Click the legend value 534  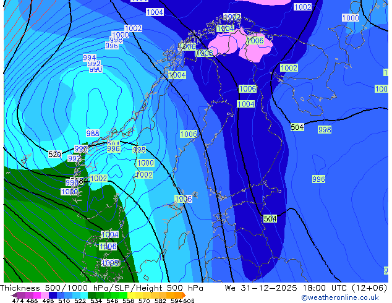(x=96, y=301)
